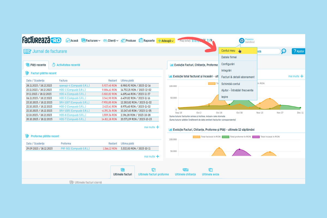The height and width of the screenshot is (218, 327).
Task: Open the yellow Adaugă dropdown
Action: (166, 41)
